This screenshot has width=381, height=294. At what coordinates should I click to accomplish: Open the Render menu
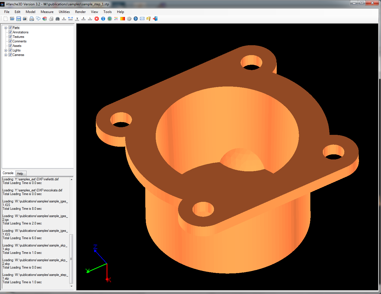80,12
